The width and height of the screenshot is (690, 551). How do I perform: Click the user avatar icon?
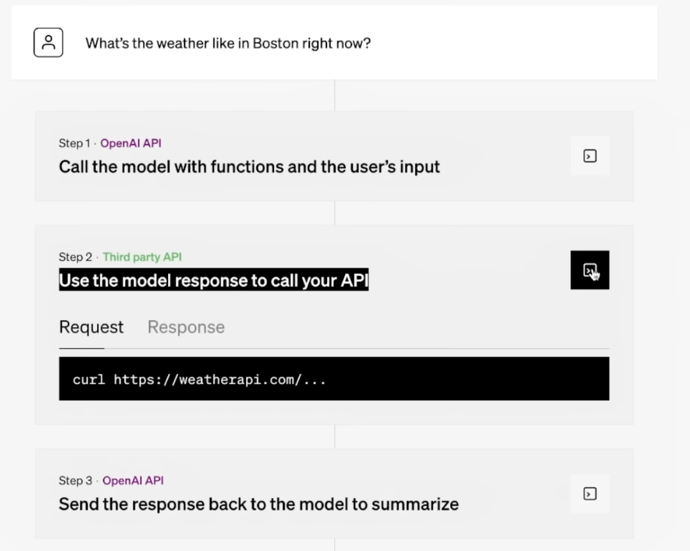[49, 43]
